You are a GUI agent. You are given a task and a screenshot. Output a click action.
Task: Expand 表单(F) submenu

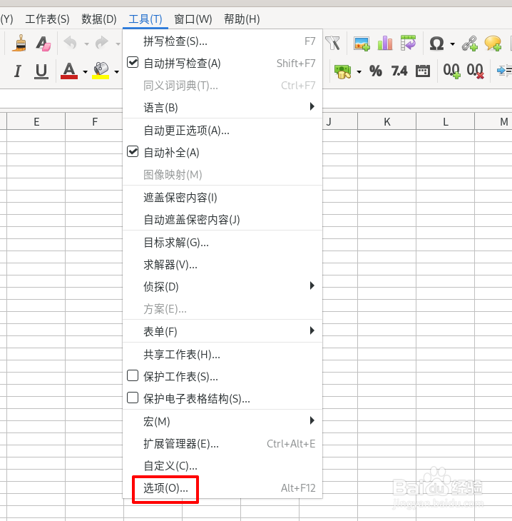222,331
